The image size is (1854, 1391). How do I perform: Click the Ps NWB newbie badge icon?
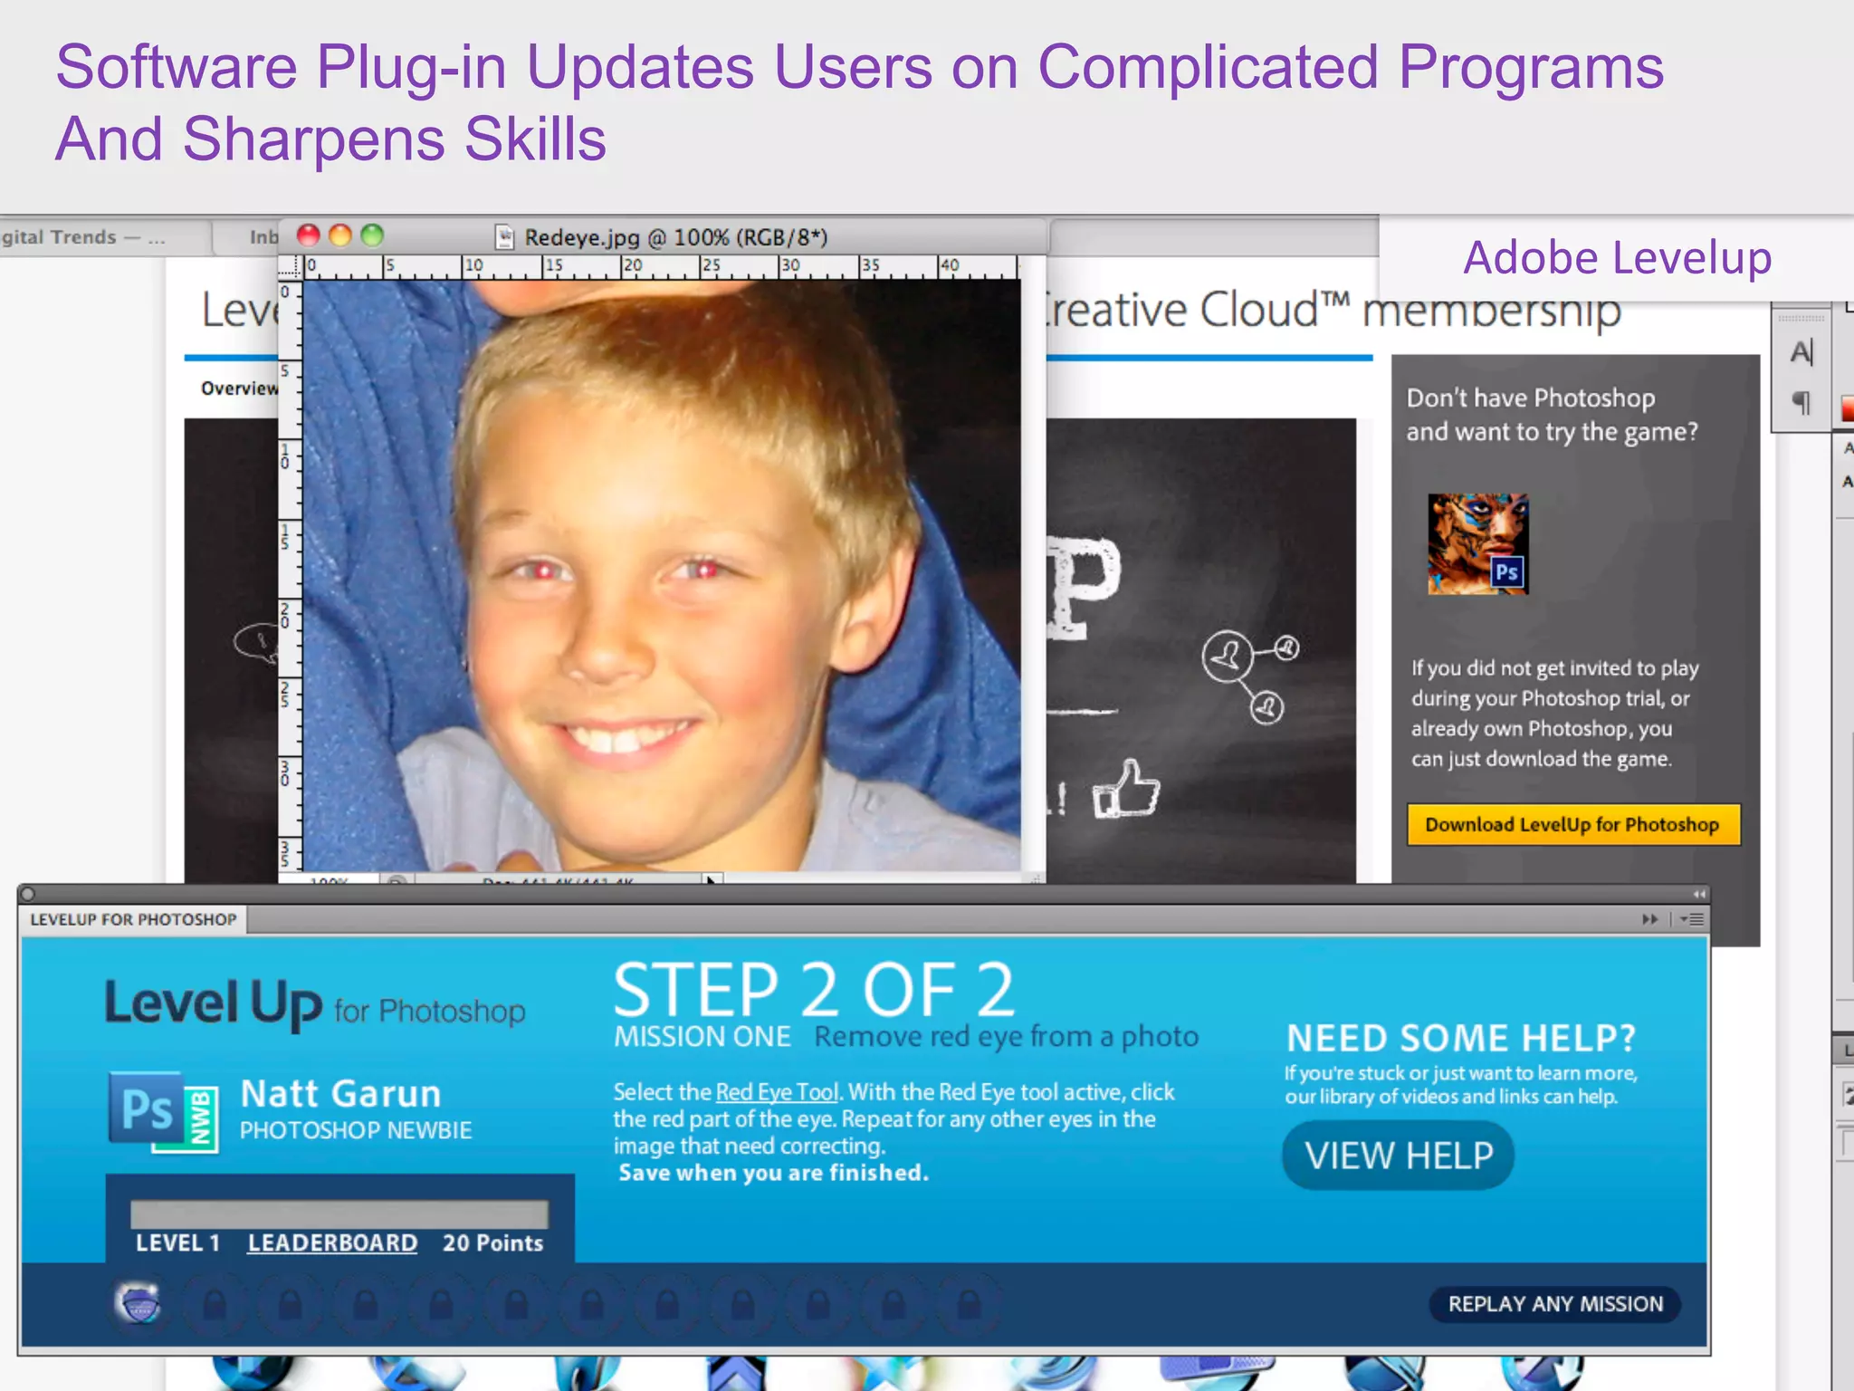[164, 1112]
